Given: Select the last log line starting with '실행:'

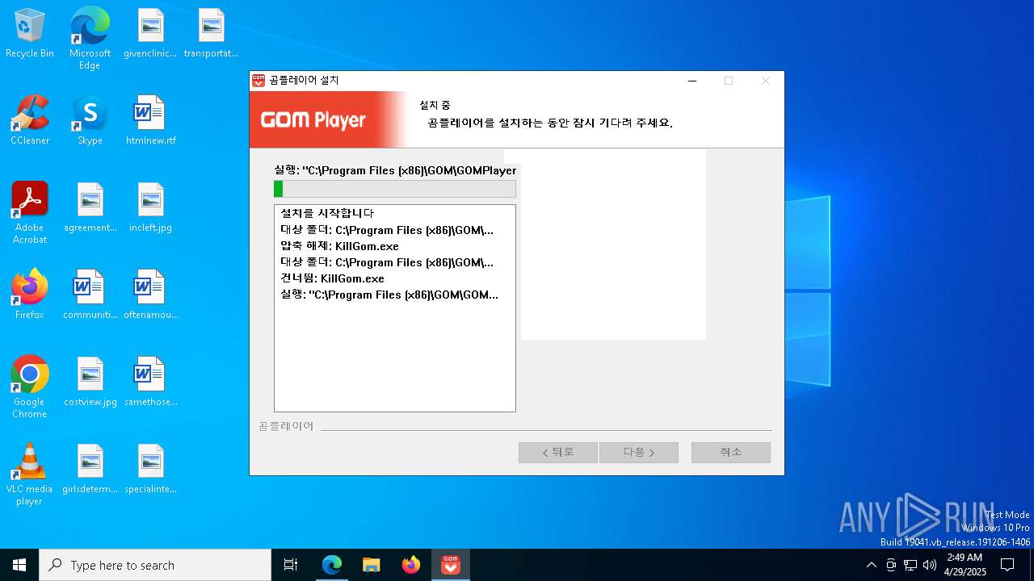Looking at the screenshot, I should tap(389, 295).
